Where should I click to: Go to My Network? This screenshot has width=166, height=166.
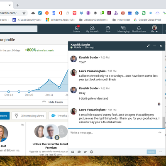92,29
